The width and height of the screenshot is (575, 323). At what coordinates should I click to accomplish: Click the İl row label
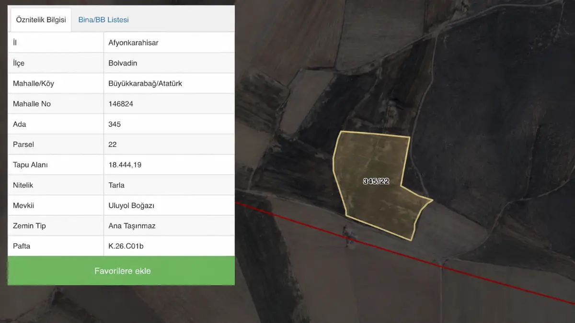56,43
